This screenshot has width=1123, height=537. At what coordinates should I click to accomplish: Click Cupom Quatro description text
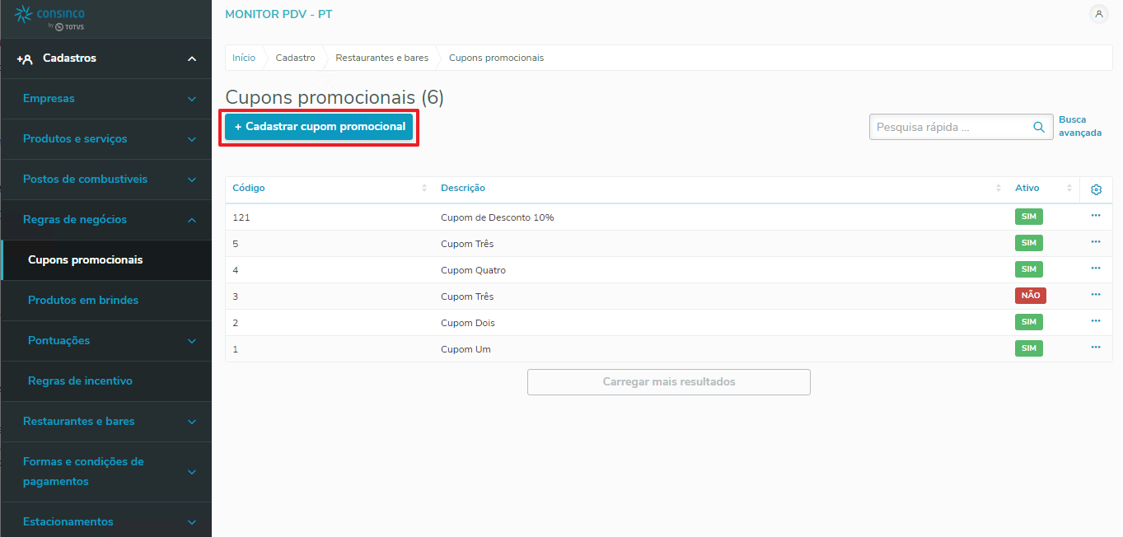[x=474, y=270]
